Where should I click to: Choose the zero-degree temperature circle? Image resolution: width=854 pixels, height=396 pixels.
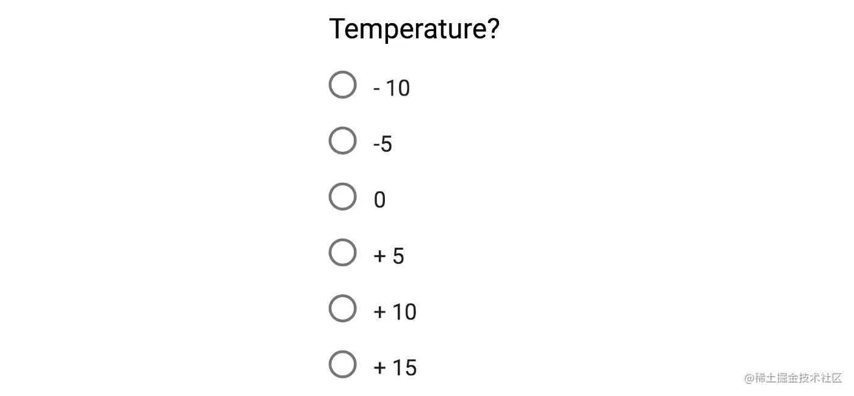[343, 197]
